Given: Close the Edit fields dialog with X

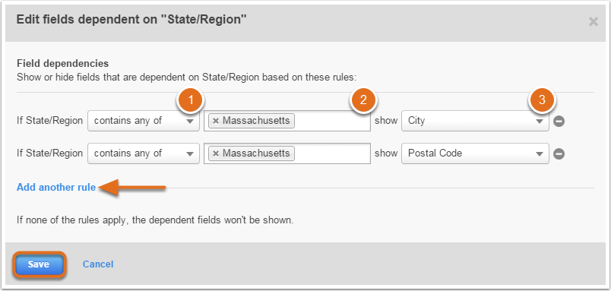Looking at the screenshot, I should 593,22.
